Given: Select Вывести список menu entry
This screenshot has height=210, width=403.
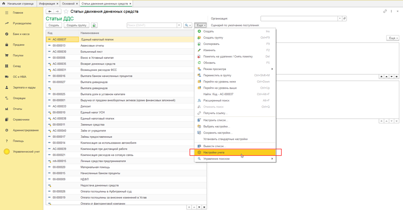Looking at the screenshot, I should click(235, 146).
